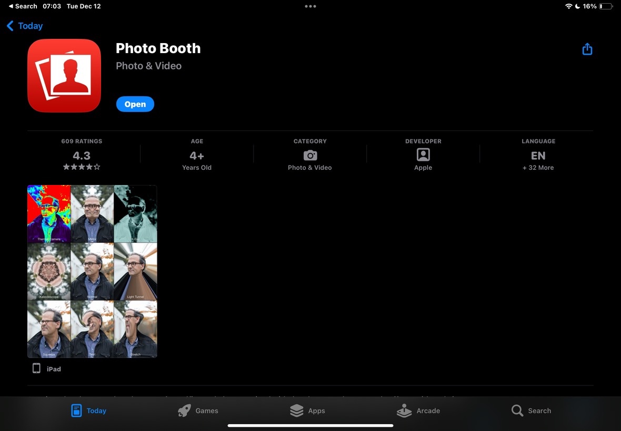Tap the 4+ age rating
621x431 pixels.
coord(197,156)
